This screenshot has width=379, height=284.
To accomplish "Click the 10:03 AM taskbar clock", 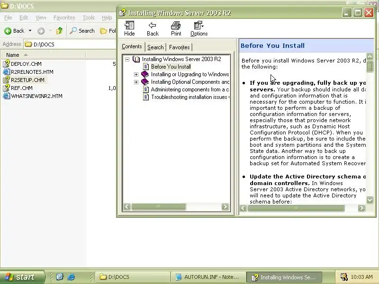I will point(361,277).
